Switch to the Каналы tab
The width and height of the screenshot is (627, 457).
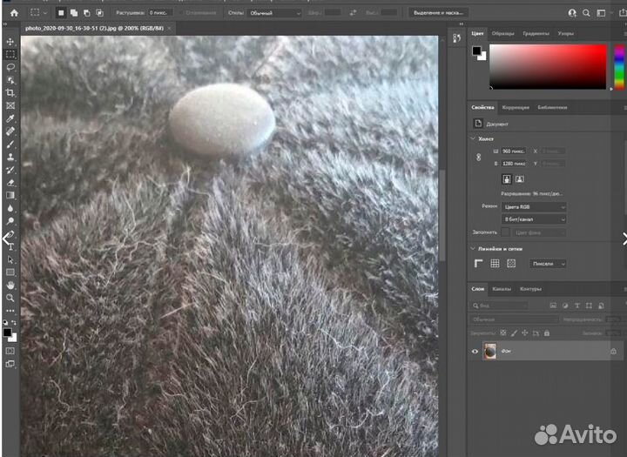(x=502, y=289)
